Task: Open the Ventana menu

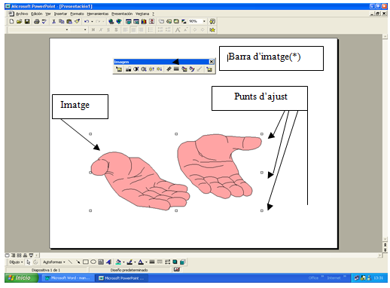Action: [142, 14]
